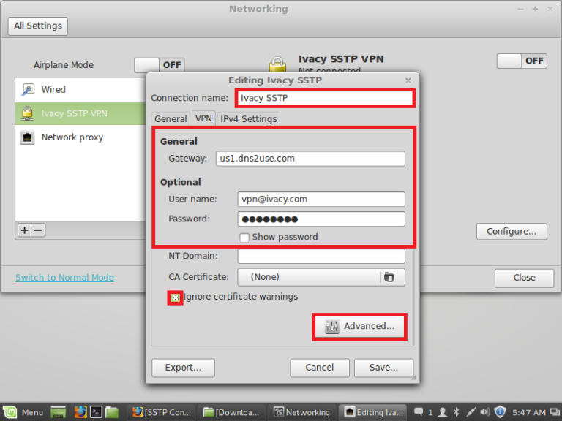The height and width of the screenshot is (421, 562).
Task: Select Ivacy SSTP VPN in the list
Action: click(80, 113)
